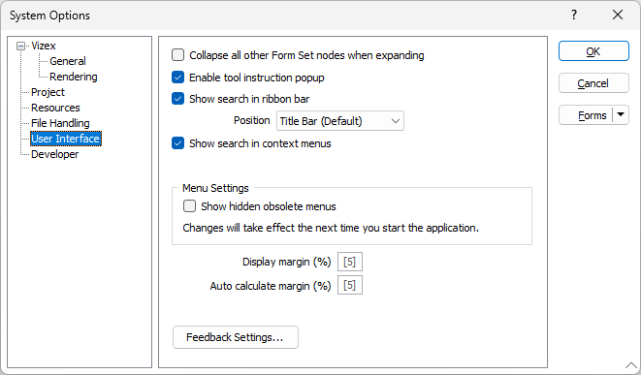The height and width of the screenshot is (375, 641).
Task: Close the System Options dialog
Action: click(618, 16)
